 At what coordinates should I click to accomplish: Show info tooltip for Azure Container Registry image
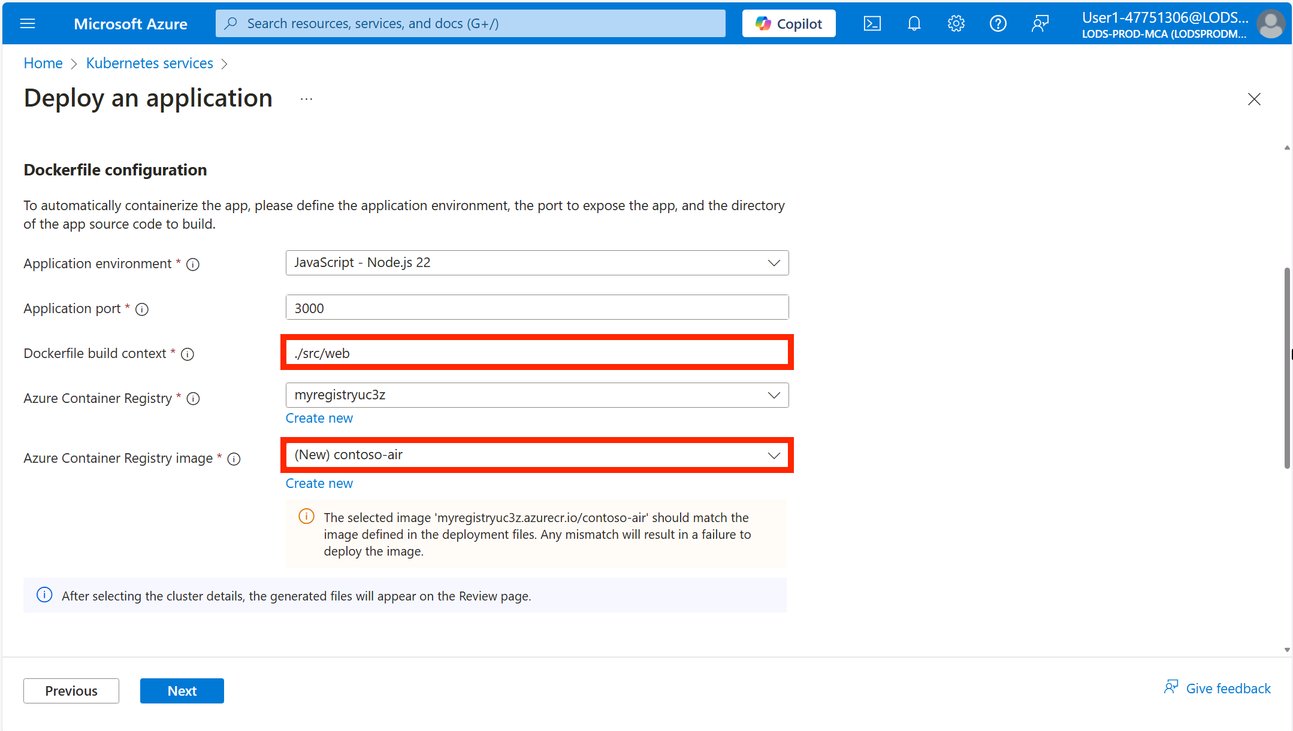click(234, 459)
